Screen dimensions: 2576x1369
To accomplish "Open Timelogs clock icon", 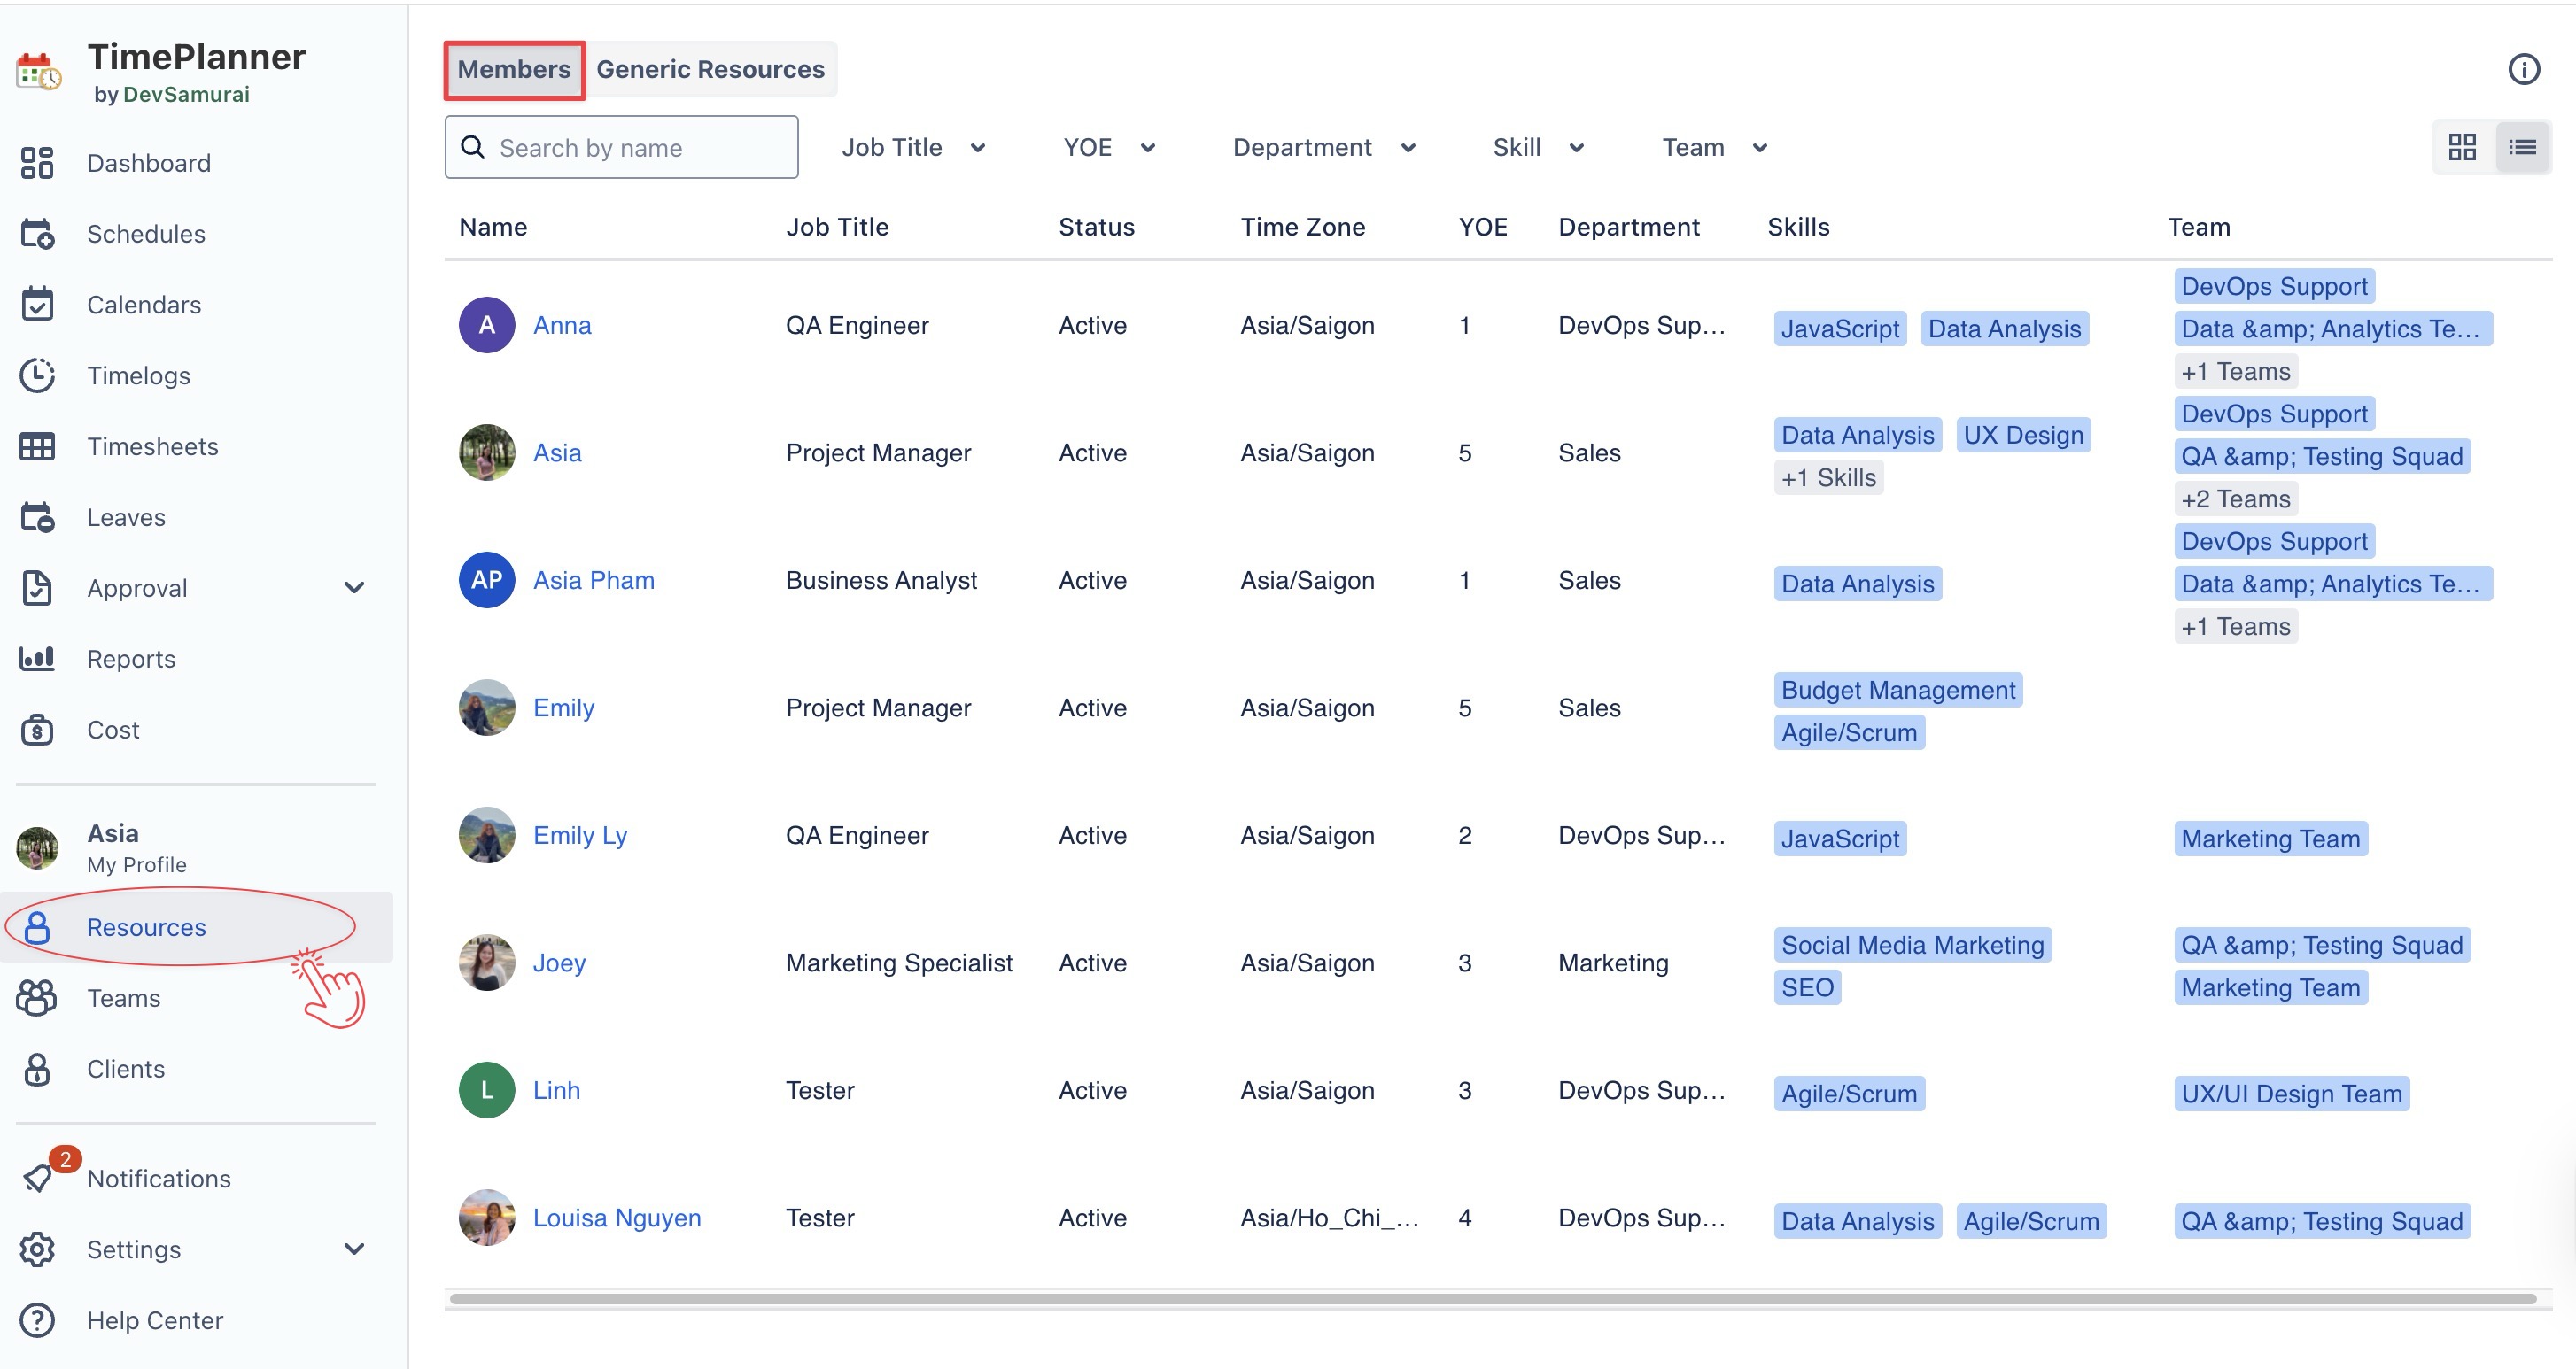I will pos(37,376).
